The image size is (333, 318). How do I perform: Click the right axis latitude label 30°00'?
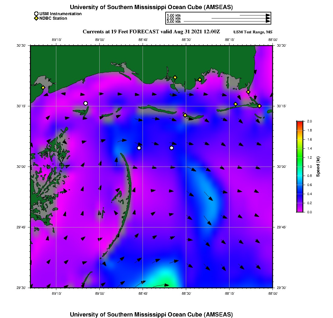pyautogui.click(x=282, y=167)
